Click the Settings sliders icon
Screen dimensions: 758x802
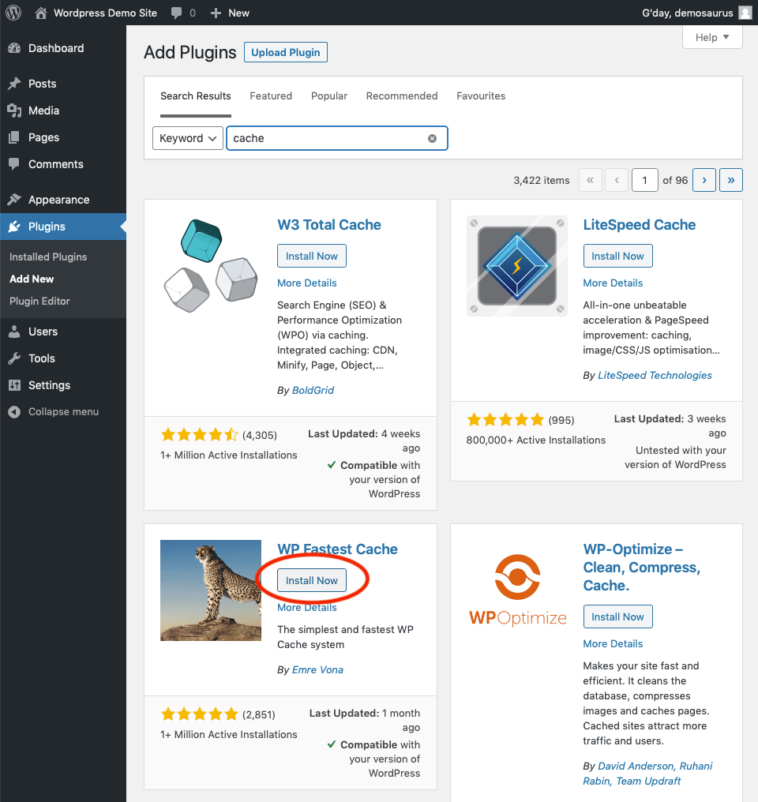tap(14, 385)
